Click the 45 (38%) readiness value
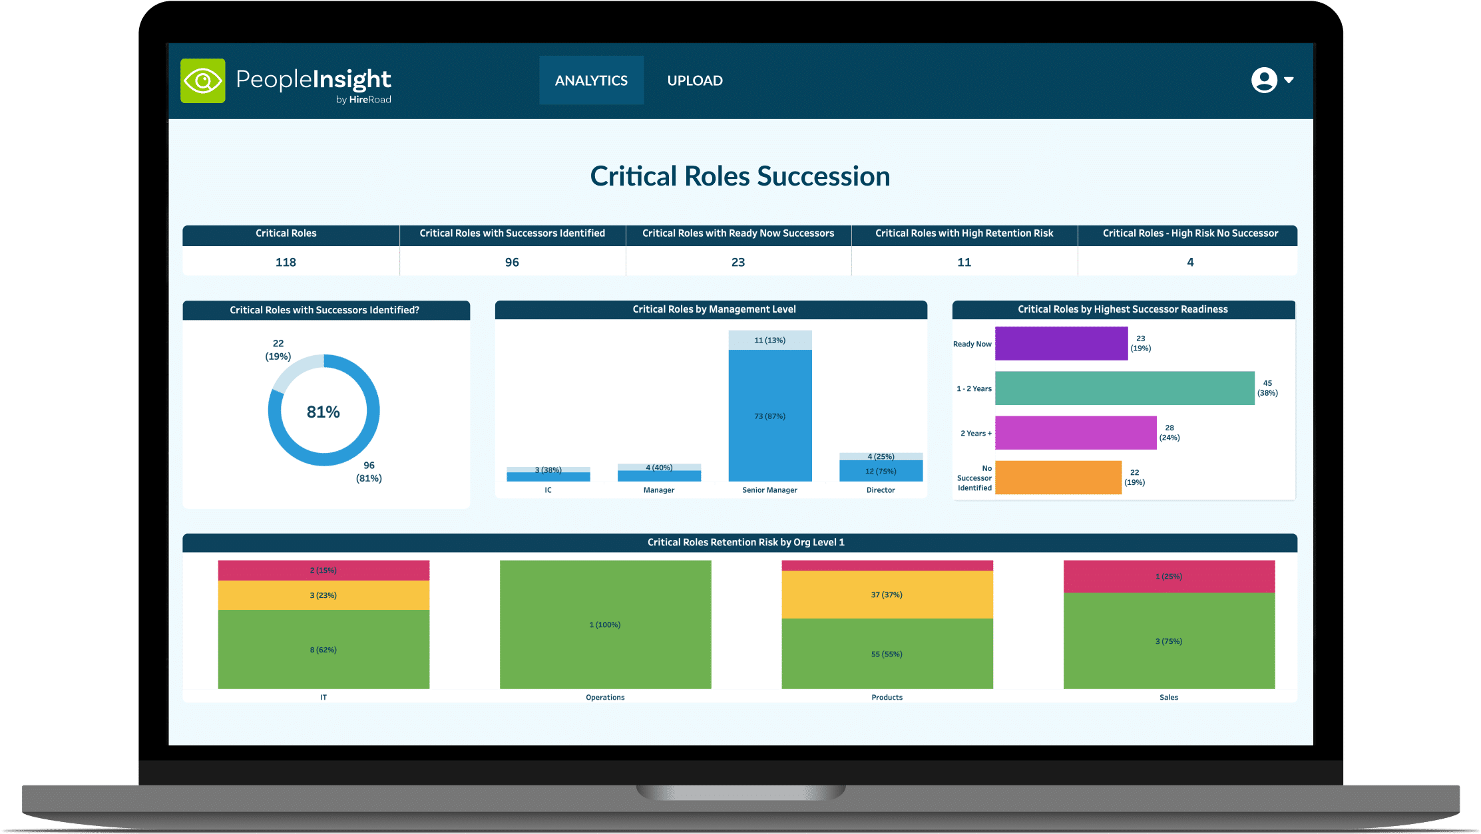This screenshot has width=1481, height=834. click(x=1267, y=388)
